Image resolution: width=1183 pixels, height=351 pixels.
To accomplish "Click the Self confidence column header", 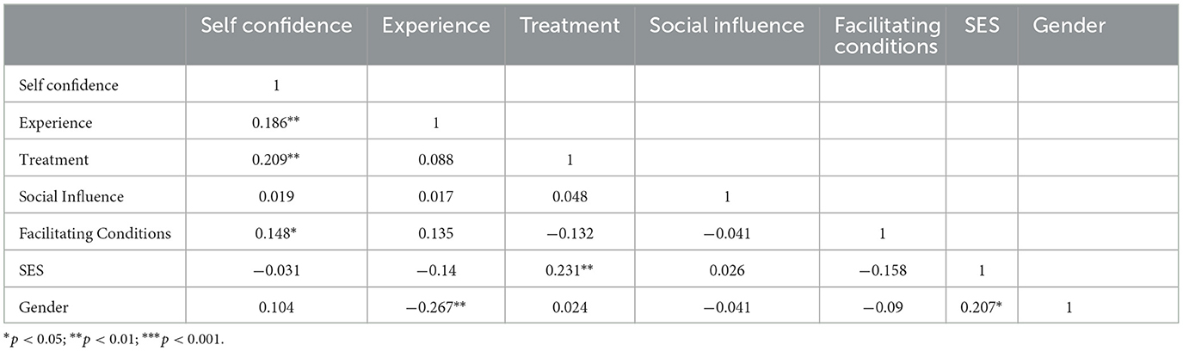I will coord(276,26).
